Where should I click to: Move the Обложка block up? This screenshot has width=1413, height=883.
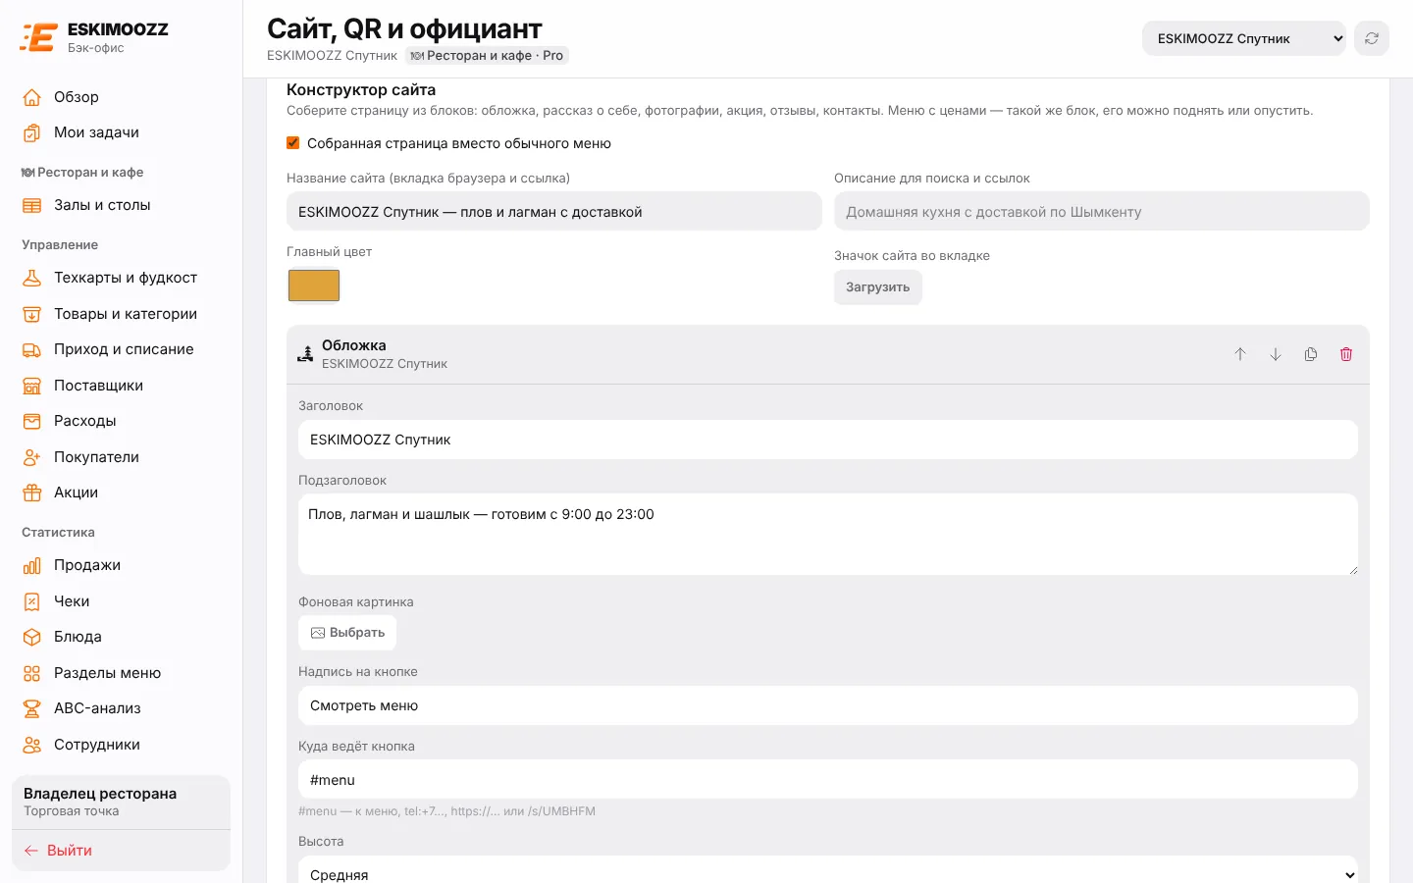pyautogui.click(x=1240, y=354)
